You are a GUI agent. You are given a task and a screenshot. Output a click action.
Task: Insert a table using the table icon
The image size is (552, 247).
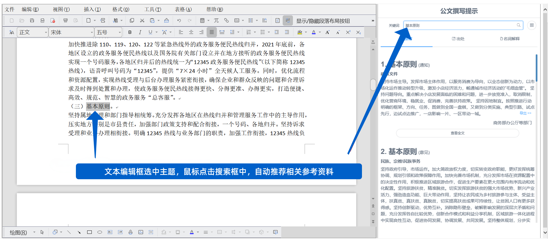tap(237, 21)
